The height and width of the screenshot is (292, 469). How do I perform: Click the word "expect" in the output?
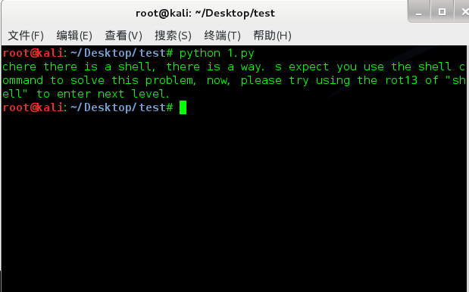pyautogui.click(x=308, y=67)
